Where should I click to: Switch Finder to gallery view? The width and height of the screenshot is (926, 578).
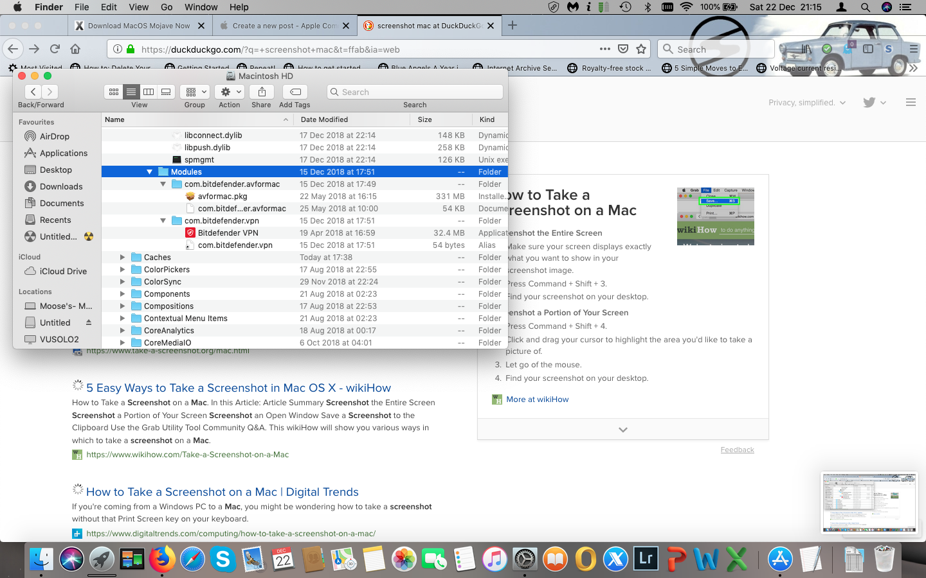[166, 92]
